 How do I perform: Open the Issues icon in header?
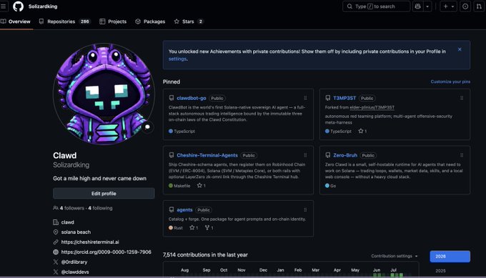(465, 6)
